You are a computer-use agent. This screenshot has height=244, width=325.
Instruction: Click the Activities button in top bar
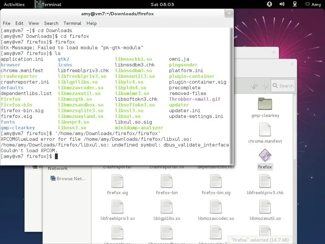(x=14, y=4)
